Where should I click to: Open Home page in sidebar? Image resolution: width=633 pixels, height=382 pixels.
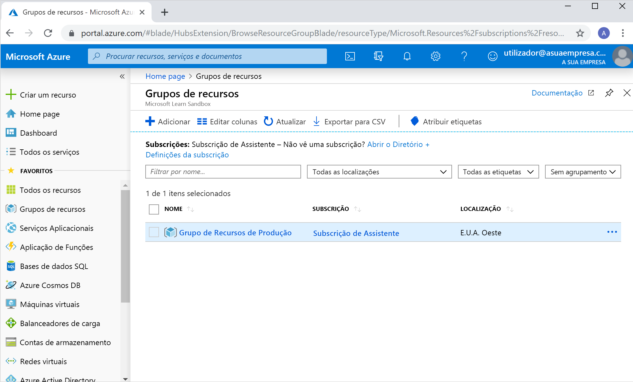pos(40,114)
